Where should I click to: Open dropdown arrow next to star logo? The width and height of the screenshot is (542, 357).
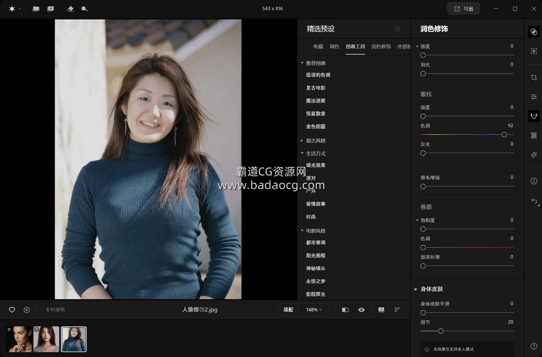coord(19,9)
